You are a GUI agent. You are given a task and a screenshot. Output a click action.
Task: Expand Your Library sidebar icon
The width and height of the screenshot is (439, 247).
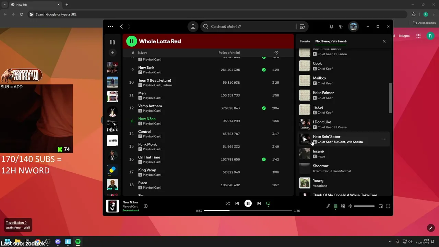pyautogui.click(x=112, y=42)
